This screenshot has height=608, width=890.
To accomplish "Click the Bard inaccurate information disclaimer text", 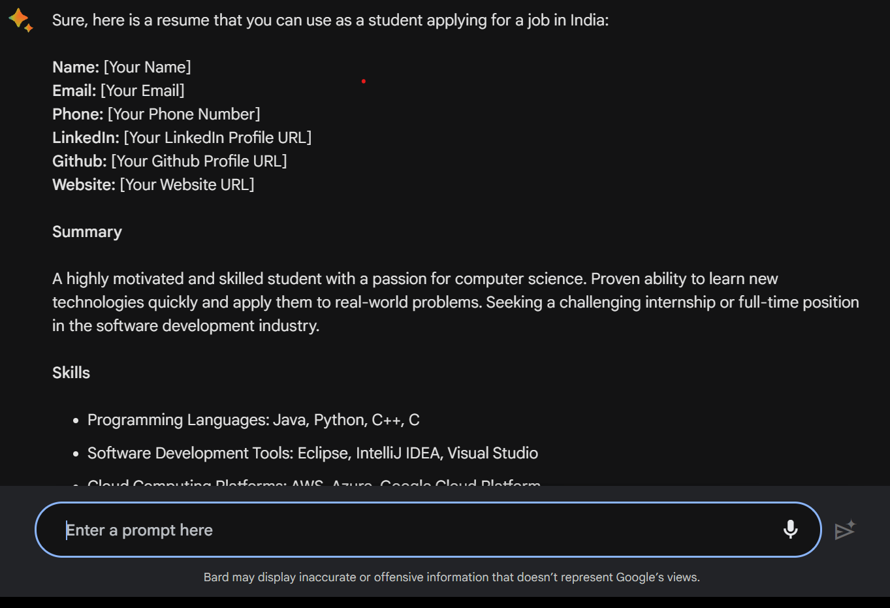I will click(451, 577).
